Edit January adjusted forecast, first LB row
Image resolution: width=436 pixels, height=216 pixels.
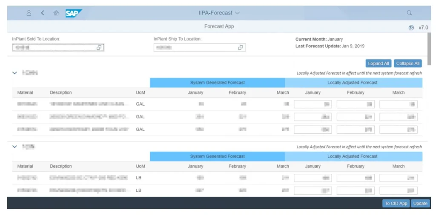click(313, 178)
